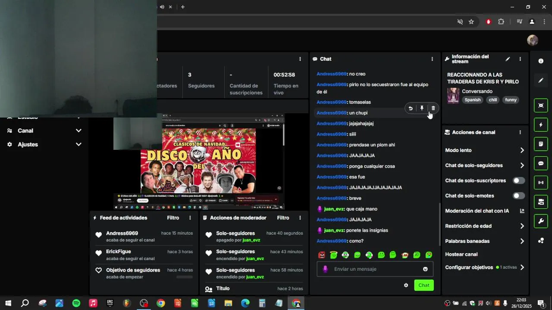Click Hostear canal action

(x=461, y=254)
